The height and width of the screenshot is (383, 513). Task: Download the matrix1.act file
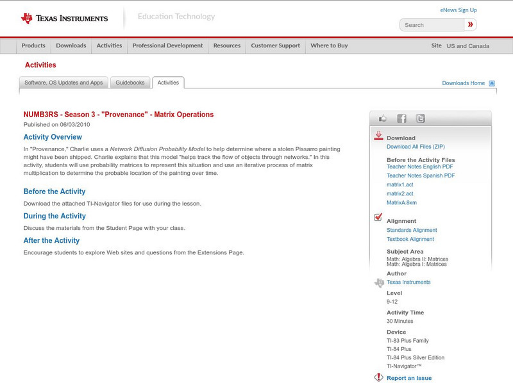pos(399,184)
